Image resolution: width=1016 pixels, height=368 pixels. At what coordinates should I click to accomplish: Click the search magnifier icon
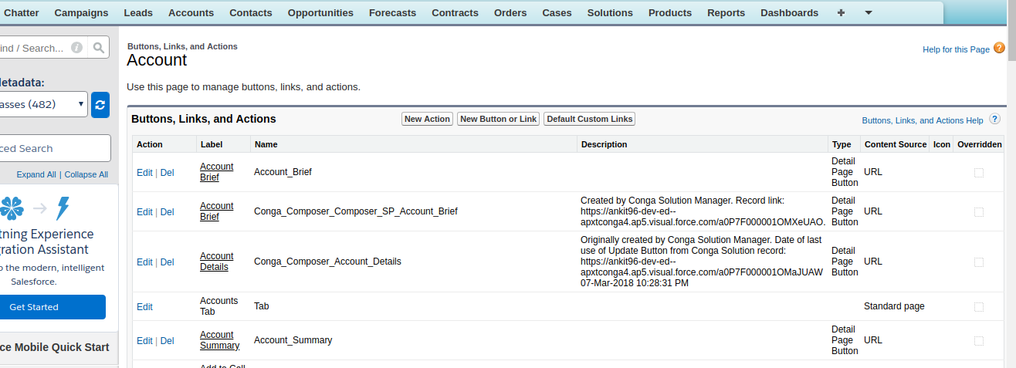tap(99, 48)
